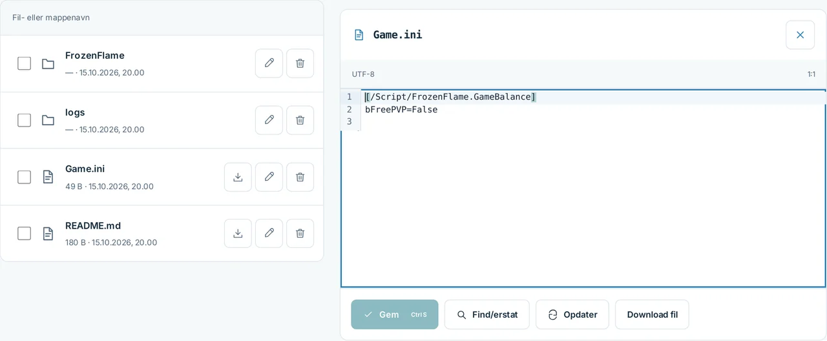Open the logs folder by name
Viewport: 827px width, 341px height.
tap(75, 112)
